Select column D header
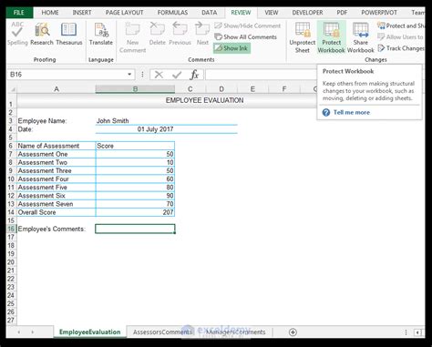432x347 pixels. (x=221, y=89)
